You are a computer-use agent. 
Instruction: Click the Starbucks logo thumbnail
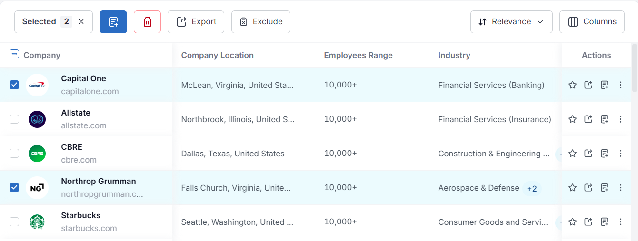tap(37, 222)
